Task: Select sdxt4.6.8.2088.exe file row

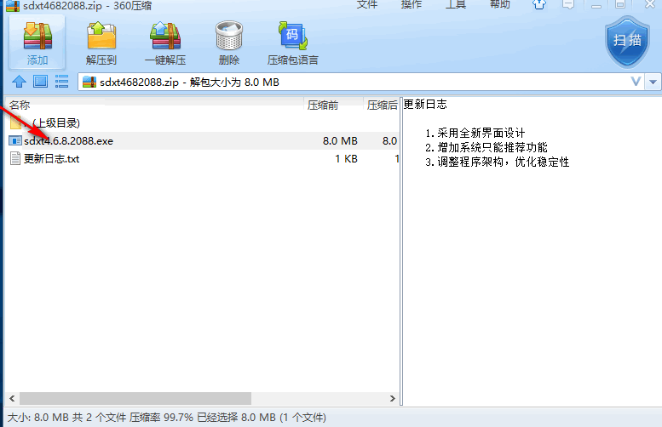Action: pos(203,141)
